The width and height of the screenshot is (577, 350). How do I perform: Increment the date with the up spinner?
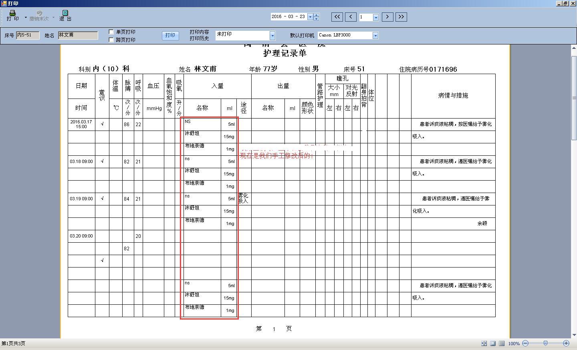316,15
